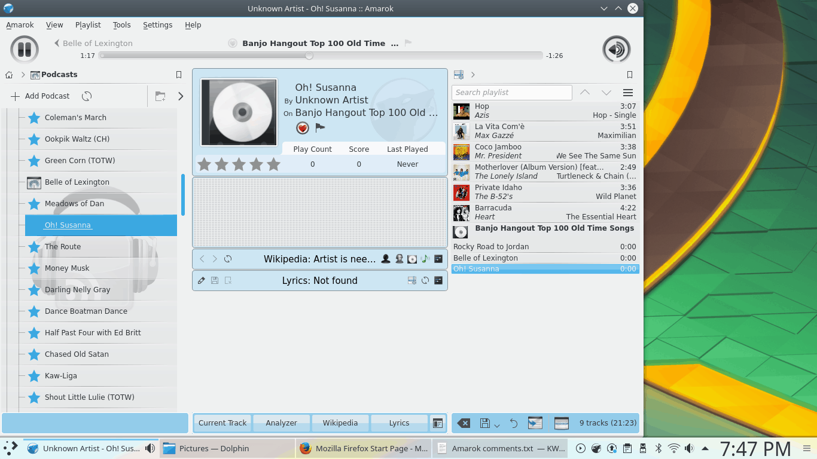Open the volume control button
Viewport: 817px width, 459px height.
tap(616, 50)
